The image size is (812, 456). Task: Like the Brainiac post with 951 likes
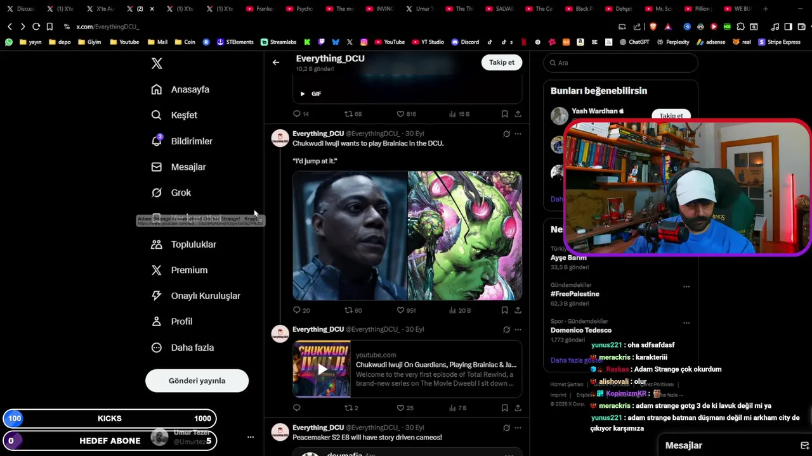(x=406, y=310)
